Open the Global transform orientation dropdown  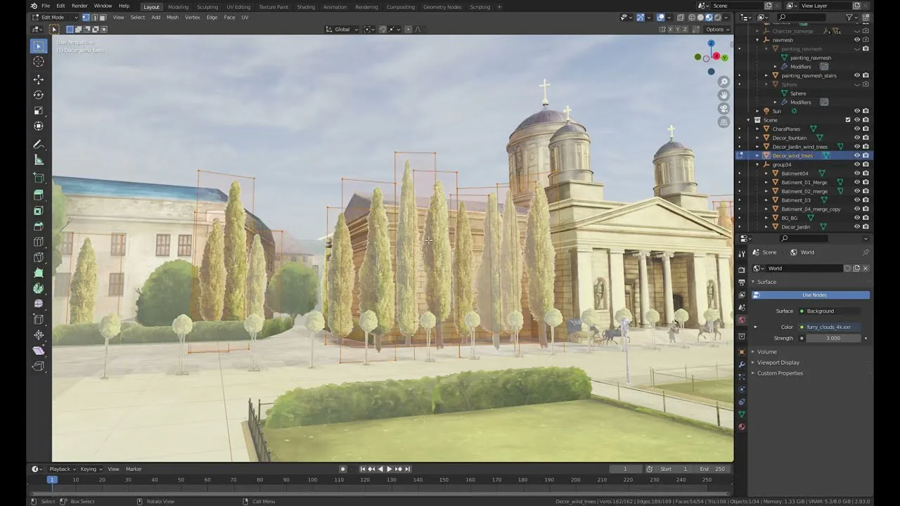pos(342,30)
